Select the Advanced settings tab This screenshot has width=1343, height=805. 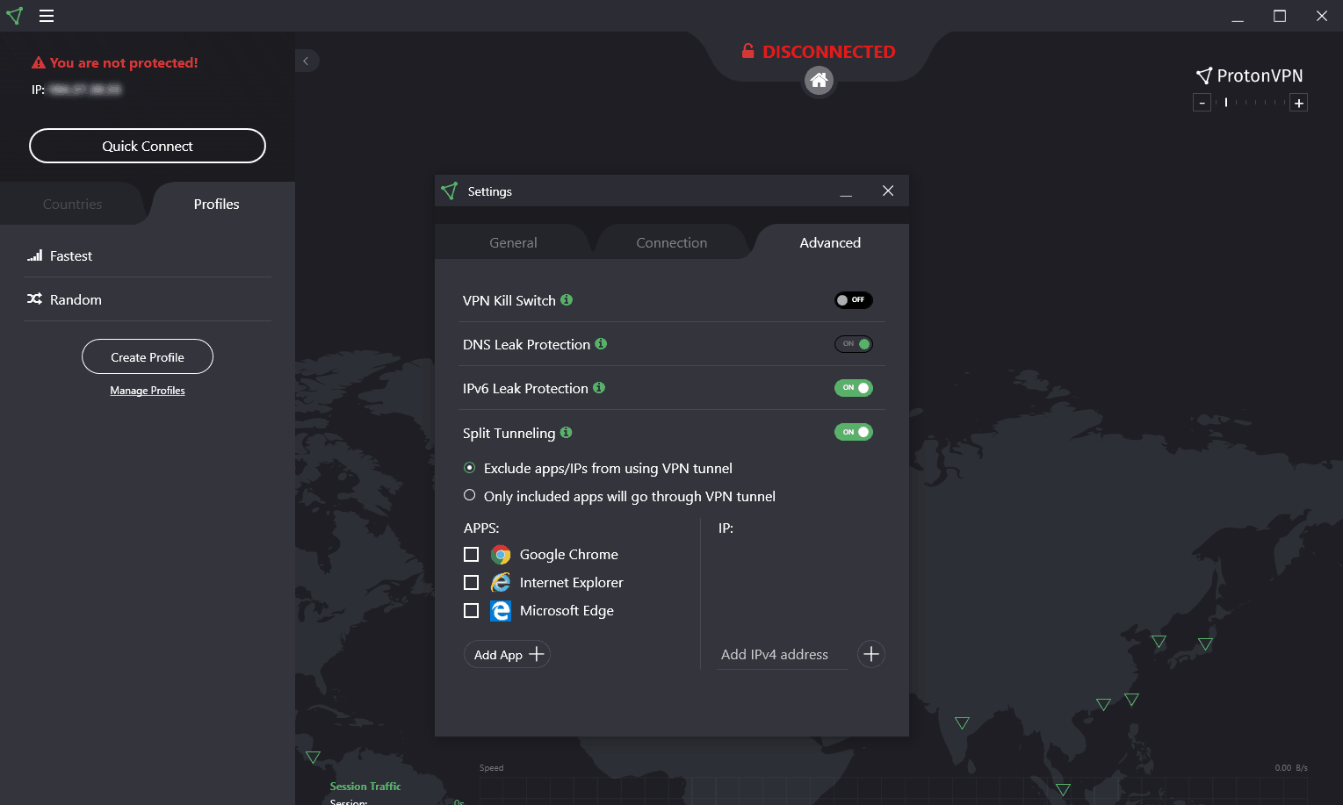click(830, 242)
